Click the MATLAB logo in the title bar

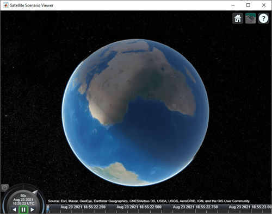pos(5,5)
